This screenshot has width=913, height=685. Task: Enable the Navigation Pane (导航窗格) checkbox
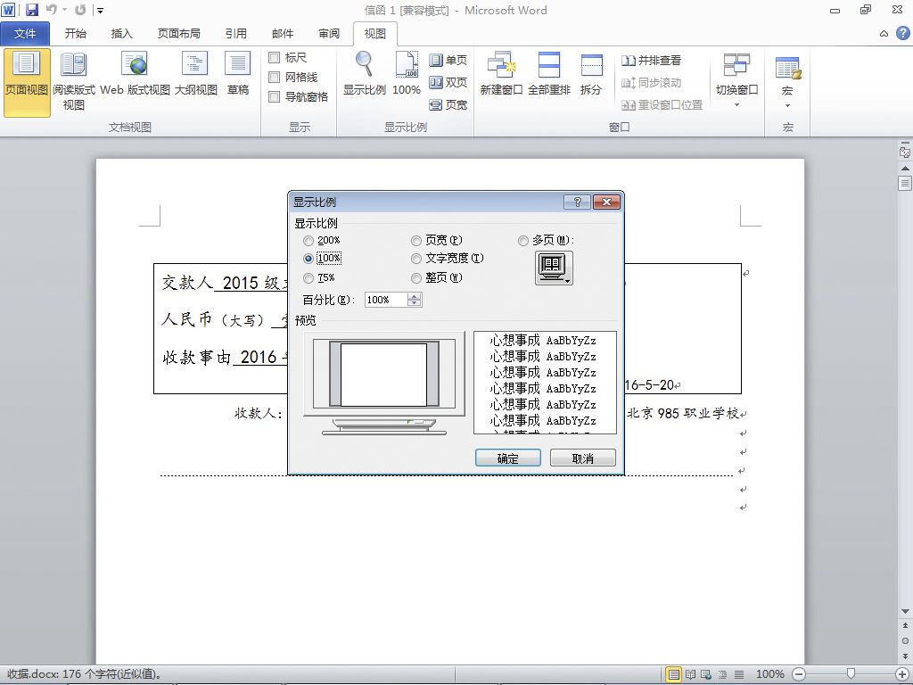[x=275, y=96]
